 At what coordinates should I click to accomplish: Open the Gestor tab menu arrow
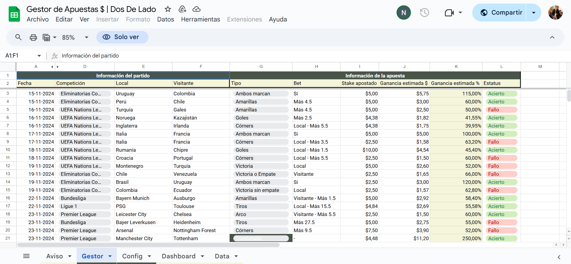coord(110,256)
